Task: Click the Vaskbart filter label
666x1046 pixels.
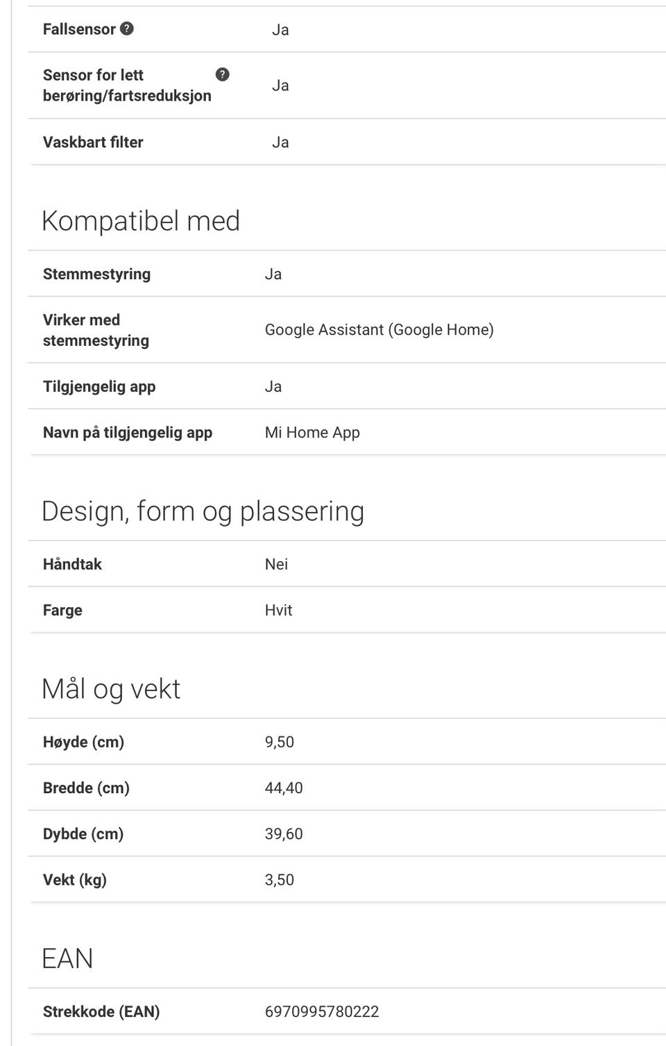Action: (x=93, y=142)
